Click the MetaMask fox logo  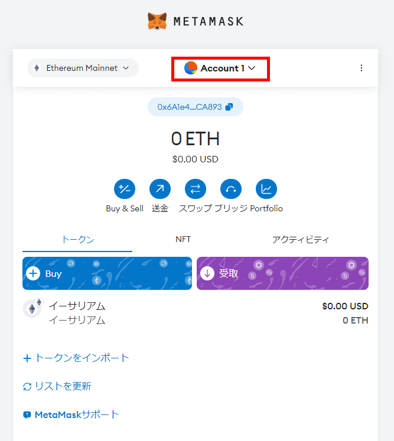(x=157, y=21)
